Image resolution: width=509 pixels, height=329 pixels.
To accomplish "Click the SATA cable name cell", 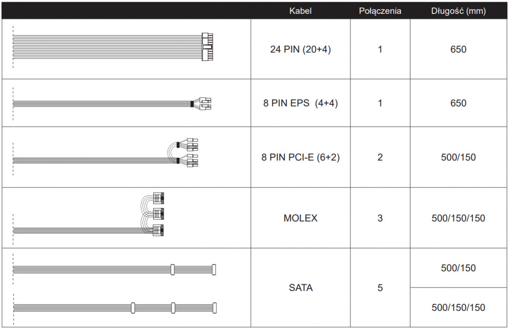I will (300, 288).
